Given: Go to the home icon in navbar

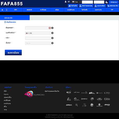Looking at the screenshot, I should (2, 10).
